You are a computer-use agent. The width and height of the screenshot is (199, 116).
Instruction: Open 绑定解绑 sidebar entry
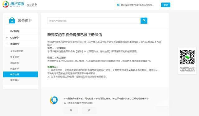tap(15, 69)
